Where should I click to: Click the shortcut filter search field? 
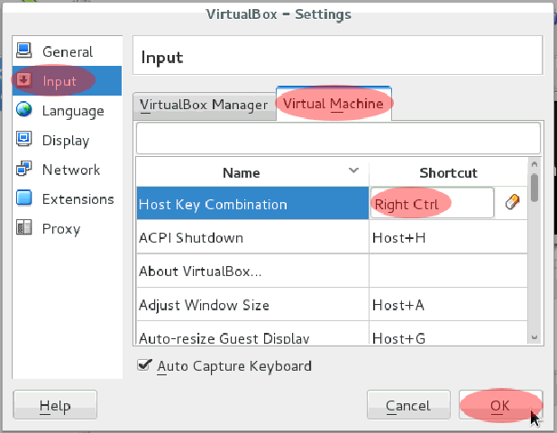coord(338,138)
